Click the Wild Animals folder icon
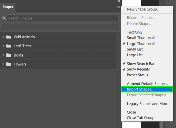This screenshot has width=176, height=128. (x=9, y=37)
